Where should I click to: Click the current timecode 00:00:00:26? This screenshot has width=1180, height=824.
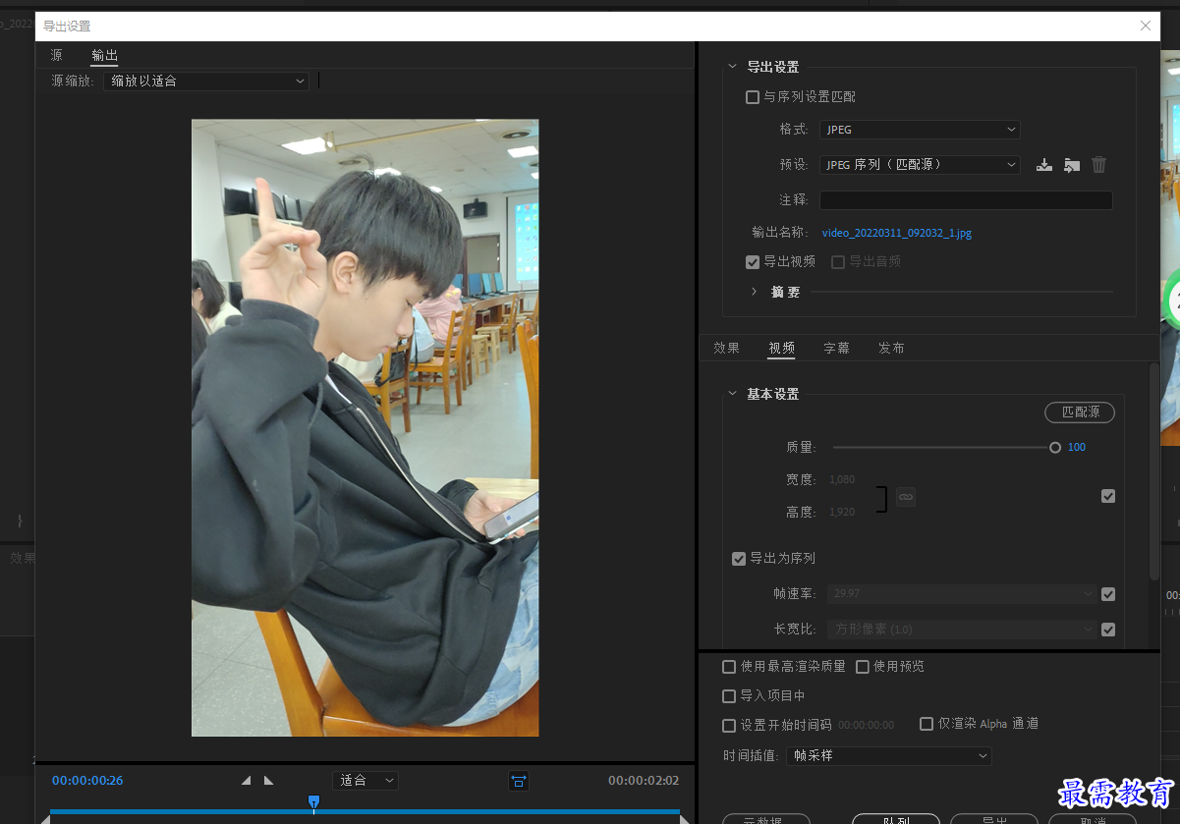point(87,781)
